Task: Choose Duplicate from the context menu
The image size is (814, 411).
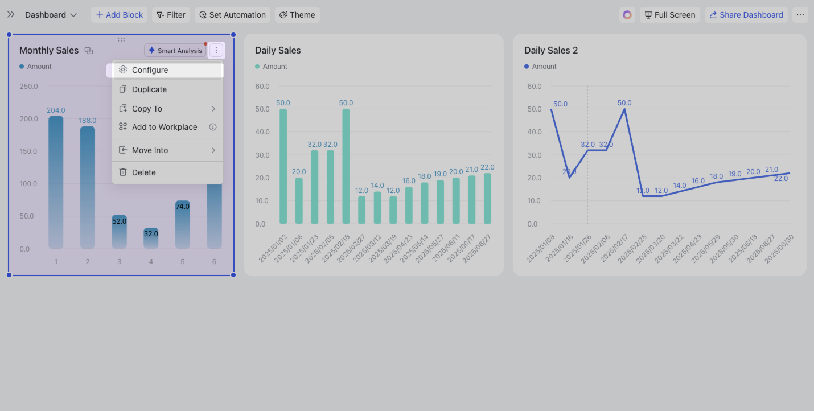Action: pos(167,89)
